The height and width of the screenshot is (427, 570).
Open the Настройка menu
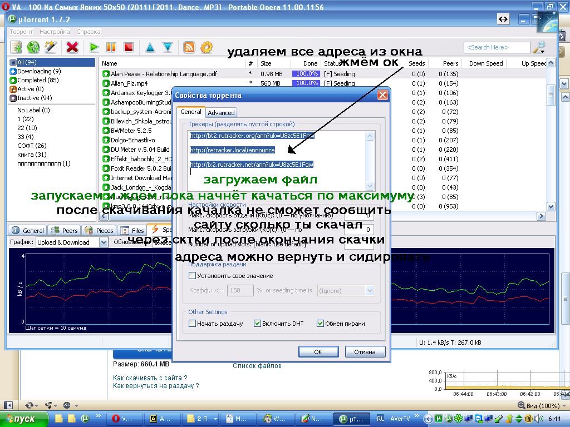click(x=55, y=32)
